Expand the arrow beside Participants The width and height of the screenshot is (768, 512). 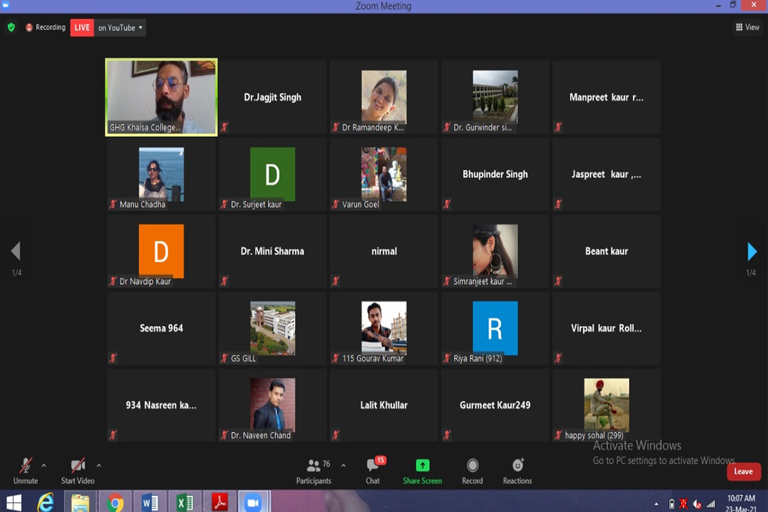(x=343, y=465)
